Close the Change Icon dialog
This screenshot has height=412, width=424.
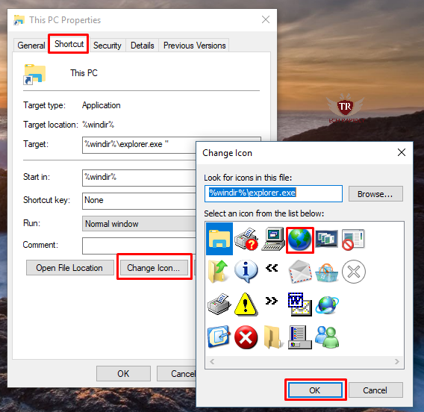tap(402, 152)
